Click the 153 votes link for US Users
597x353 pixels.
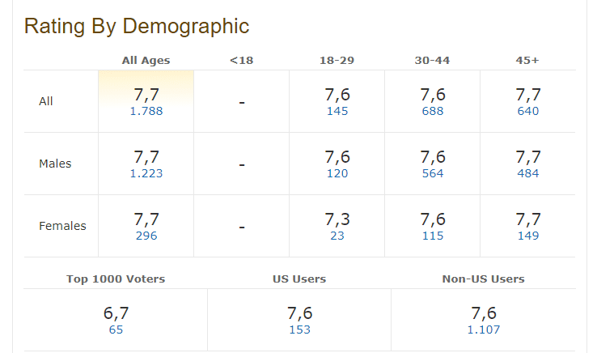coord(299,330)
